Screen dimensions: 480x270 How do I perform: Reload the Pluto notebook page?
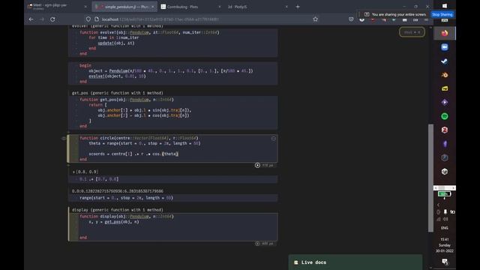pyautogui.click(x=52, y=19)
